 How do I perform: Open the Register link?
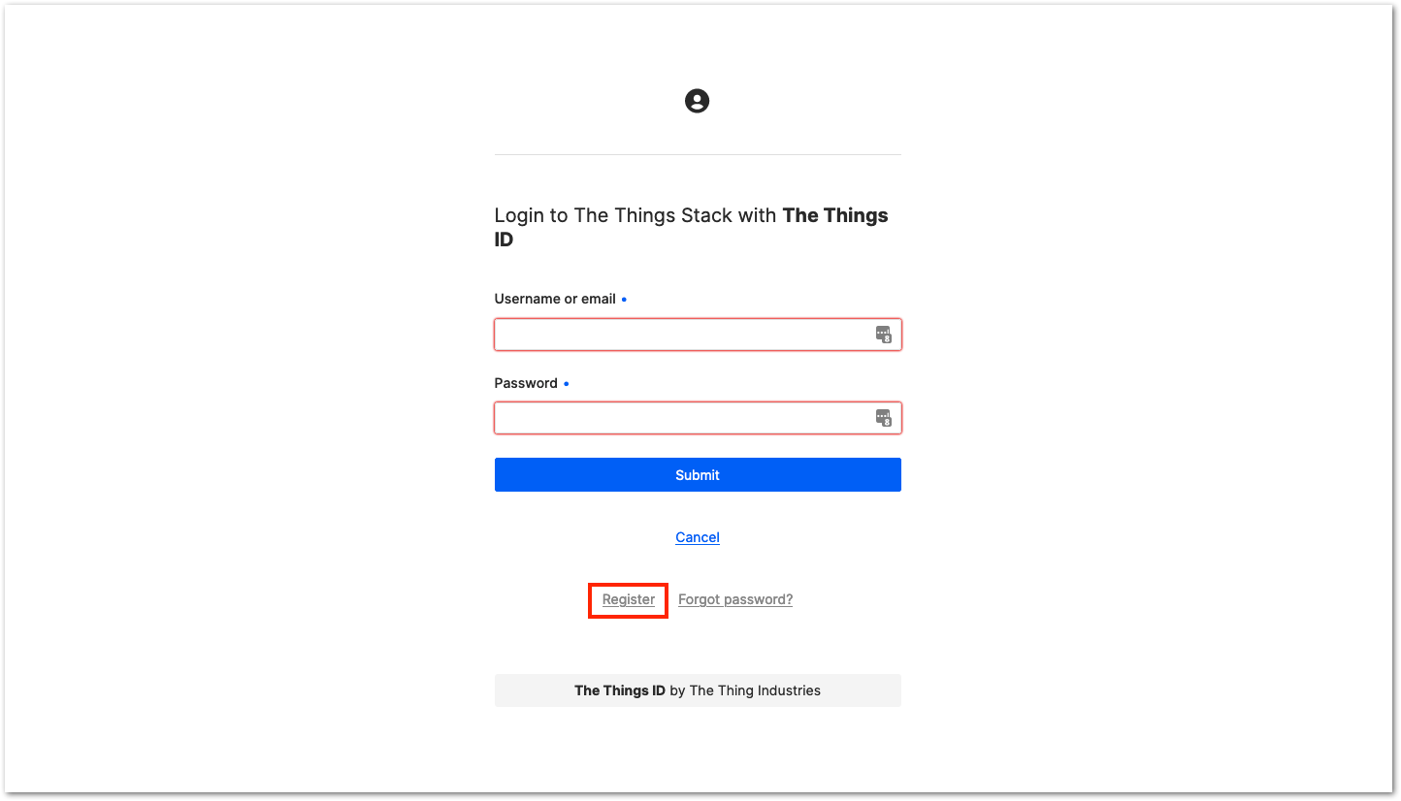(x=629, y=599)
